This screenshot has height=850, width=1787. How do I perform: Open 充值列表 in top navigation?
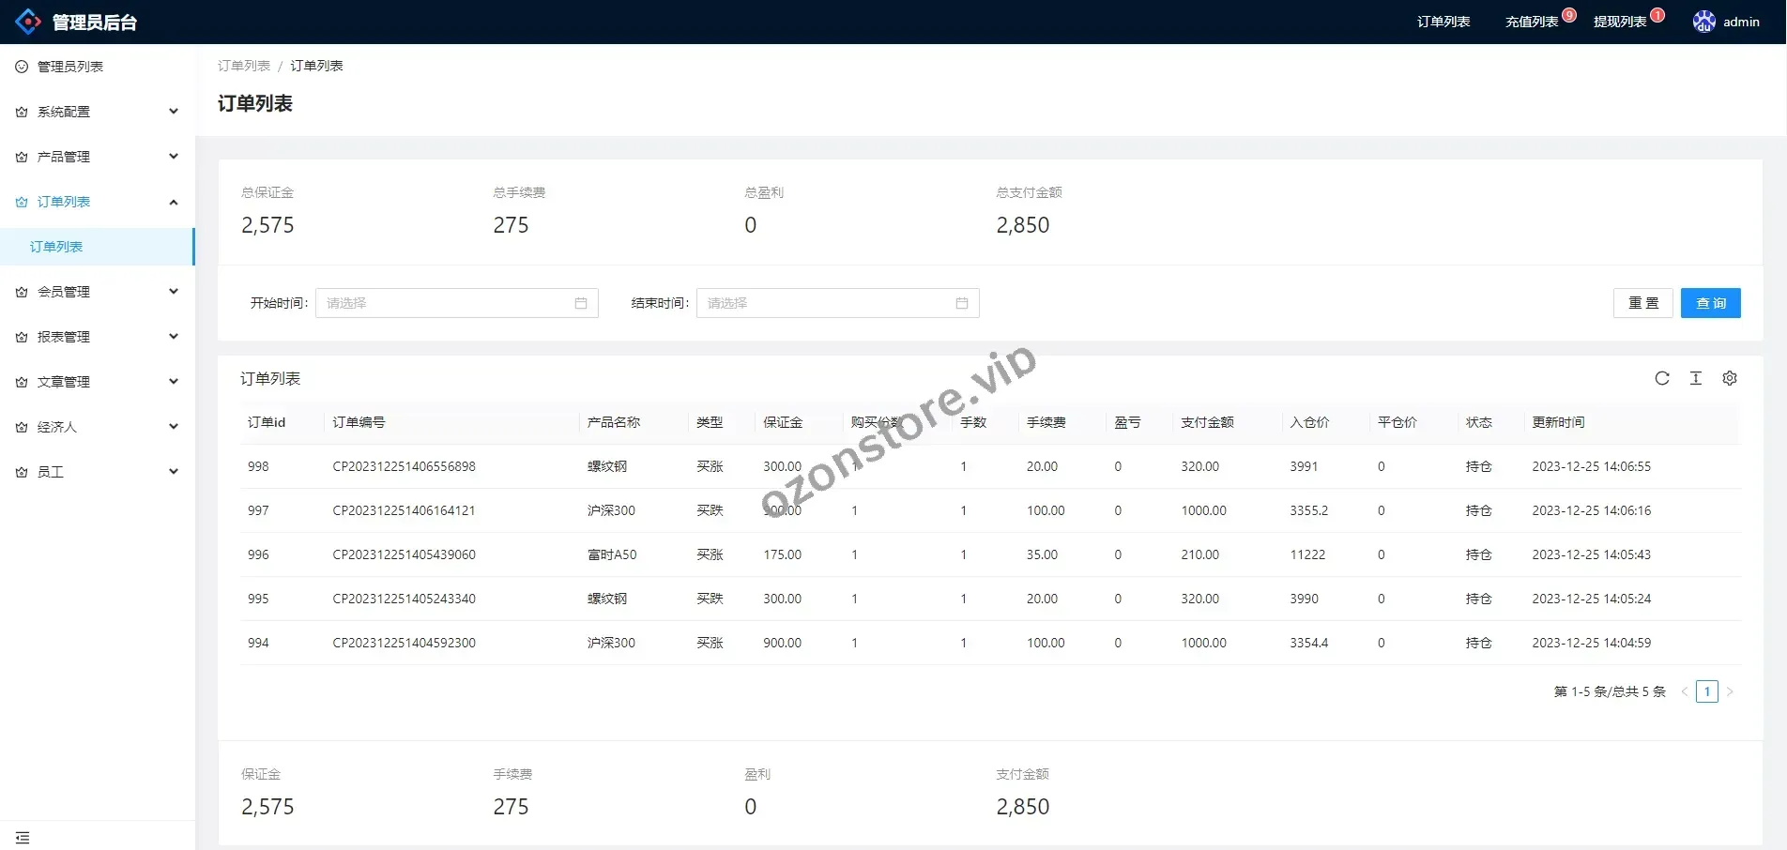pyautogui.click(x=1531, y=22)
